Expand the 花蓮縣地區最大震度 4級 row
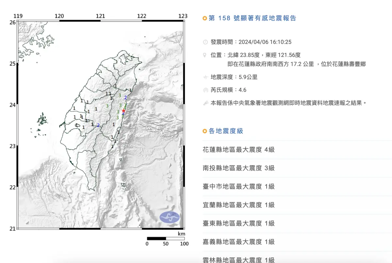Screen dimensions: 392x263 click(x=238, y=149)
